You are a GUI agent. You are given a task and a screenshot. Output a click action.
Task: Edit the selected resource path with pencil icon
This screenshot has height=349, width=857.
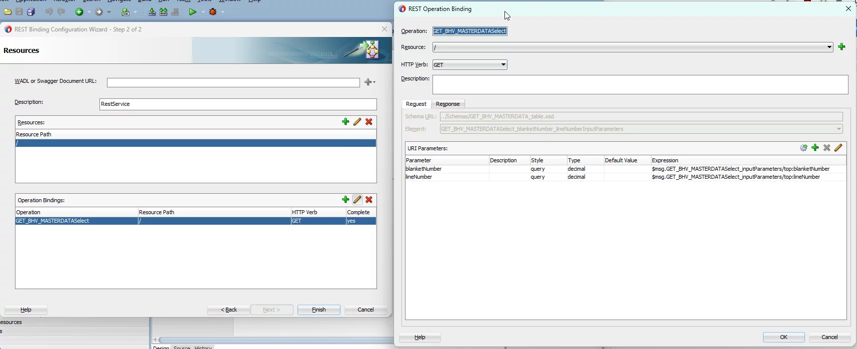point(357,122)
